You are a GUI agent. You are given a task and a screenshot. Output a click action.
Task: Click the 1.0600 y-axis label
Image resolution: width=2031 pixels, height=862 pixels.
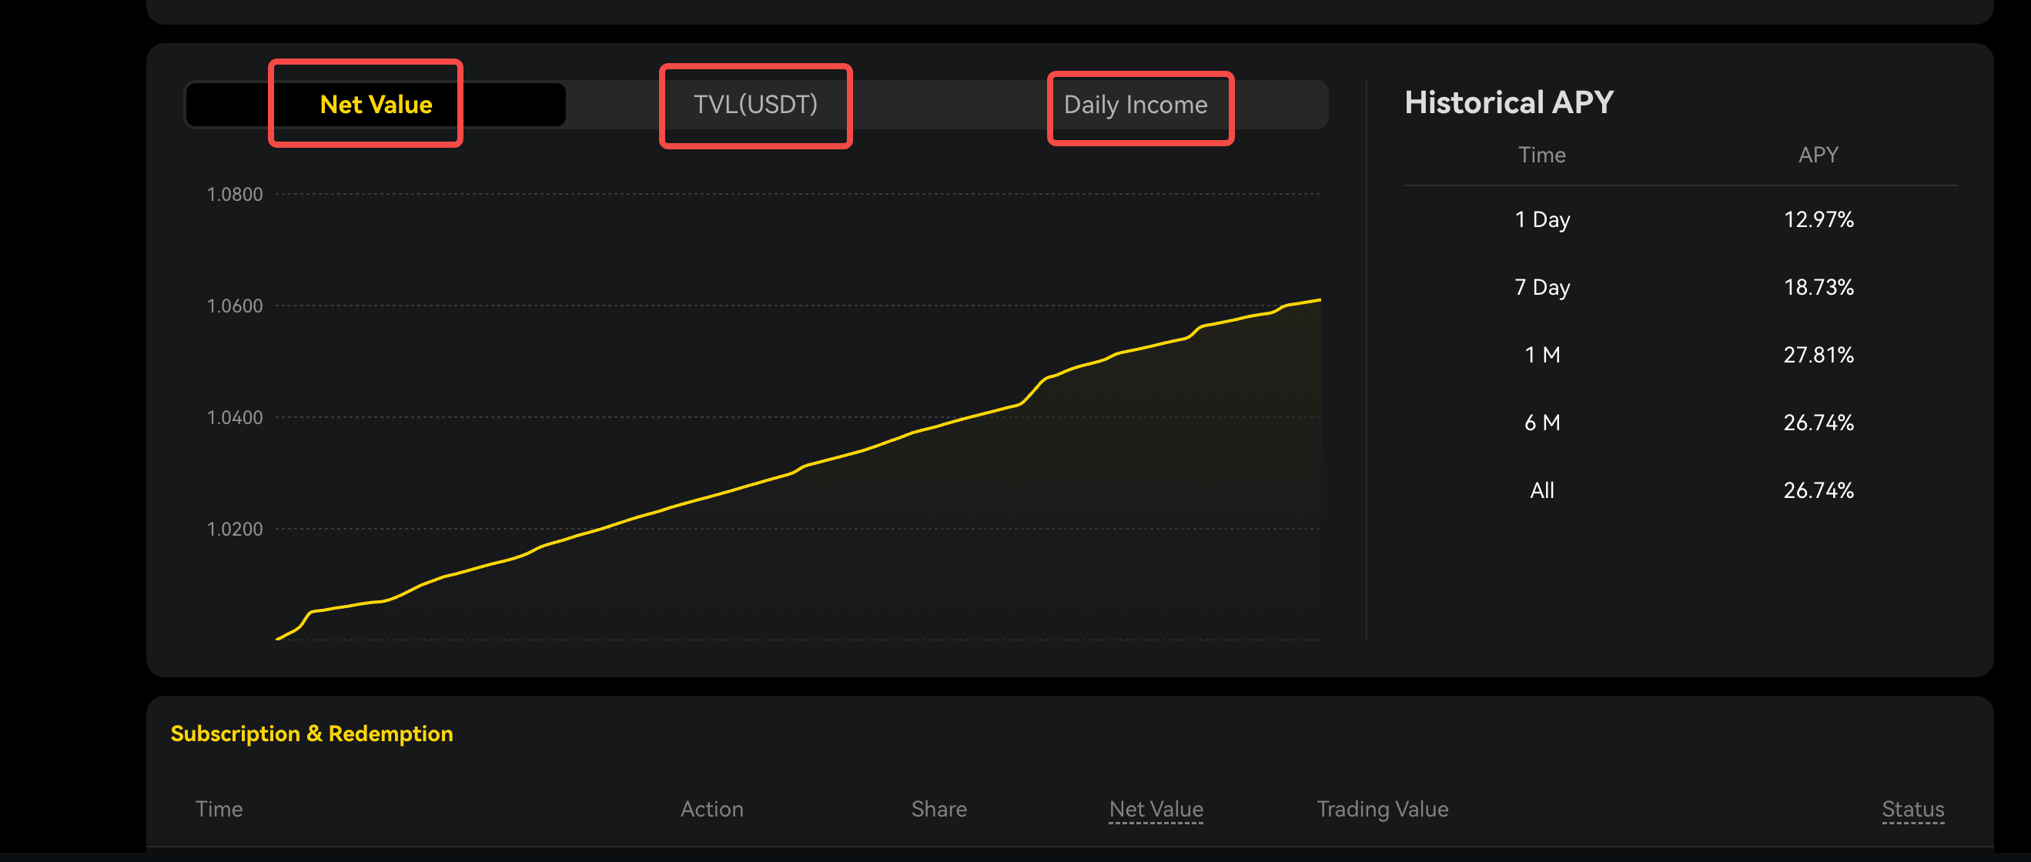pos(234,306)
